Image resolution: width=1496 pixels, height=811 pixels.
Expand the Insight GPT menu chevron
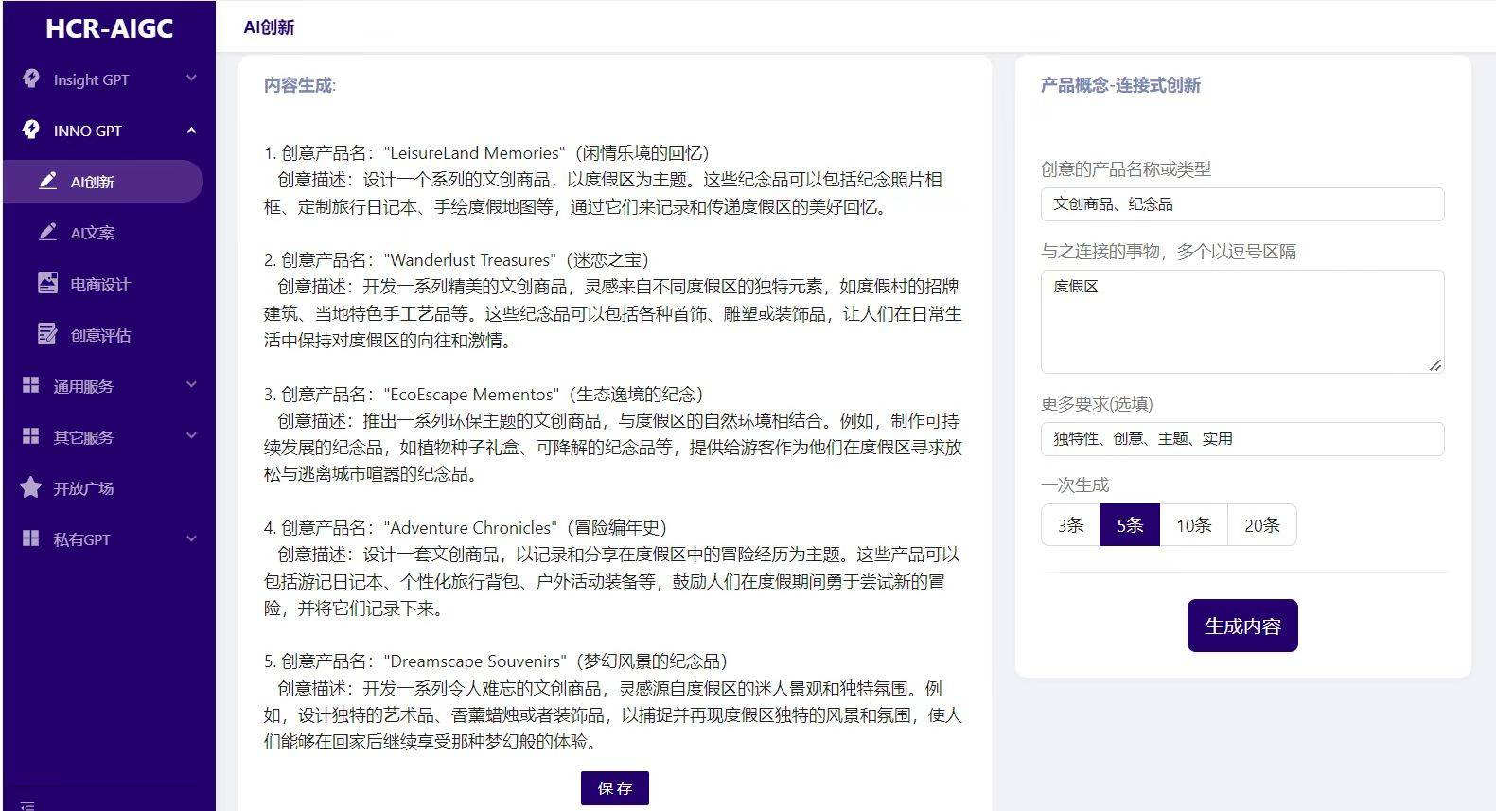click(191, 79)
